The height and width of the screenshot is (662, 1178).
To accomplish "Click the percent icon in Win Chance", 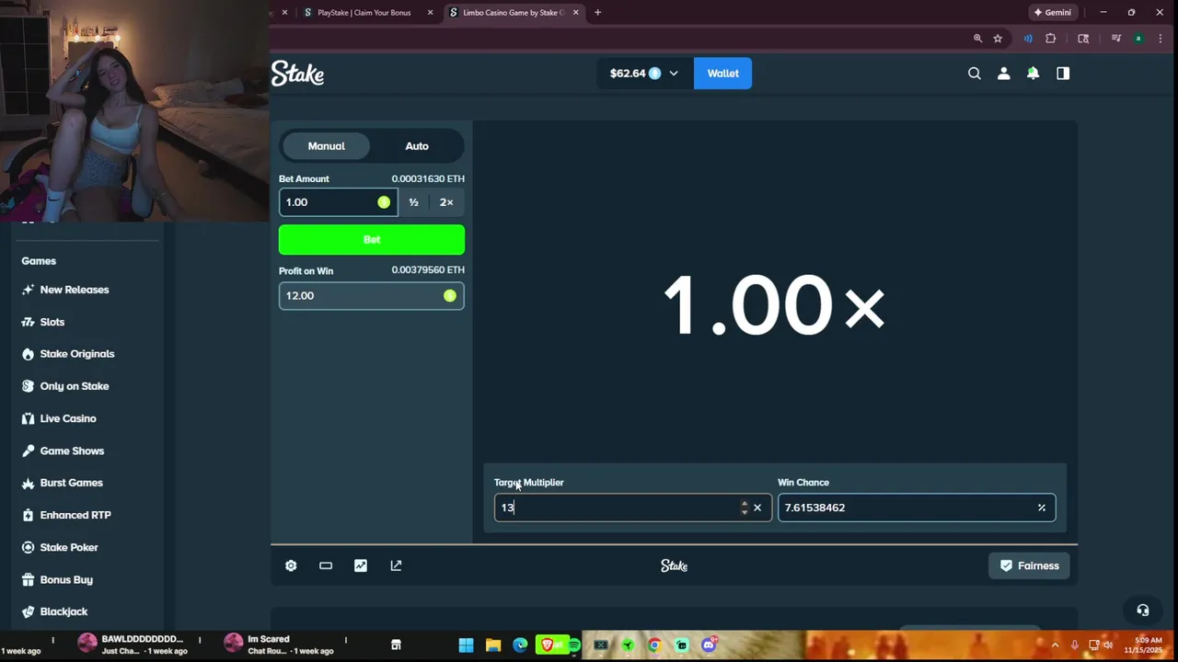I will (1042, 508).
